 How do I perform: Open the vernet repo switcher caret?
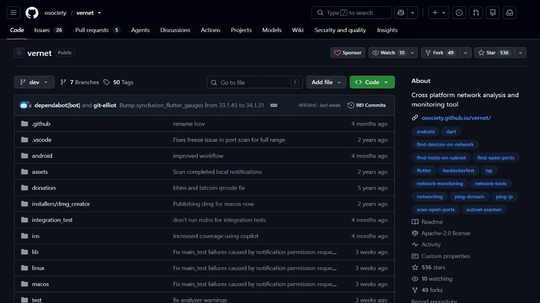point(100,13)
